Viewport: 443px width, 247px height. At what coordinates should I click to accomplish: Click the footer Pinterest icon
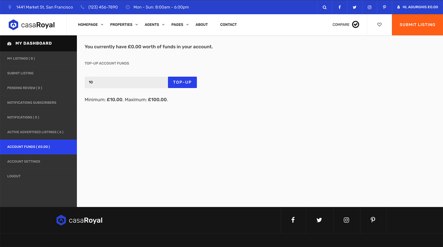(373, 220)
